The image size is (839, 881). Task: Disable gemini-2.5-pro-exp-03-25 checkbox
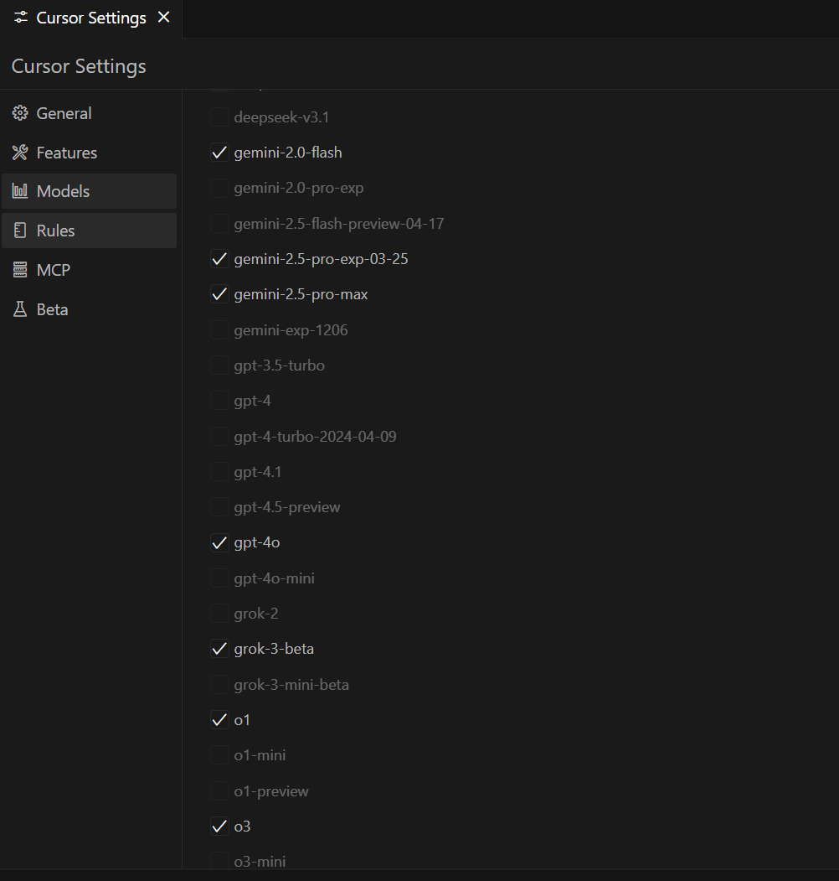click(219, 258)
